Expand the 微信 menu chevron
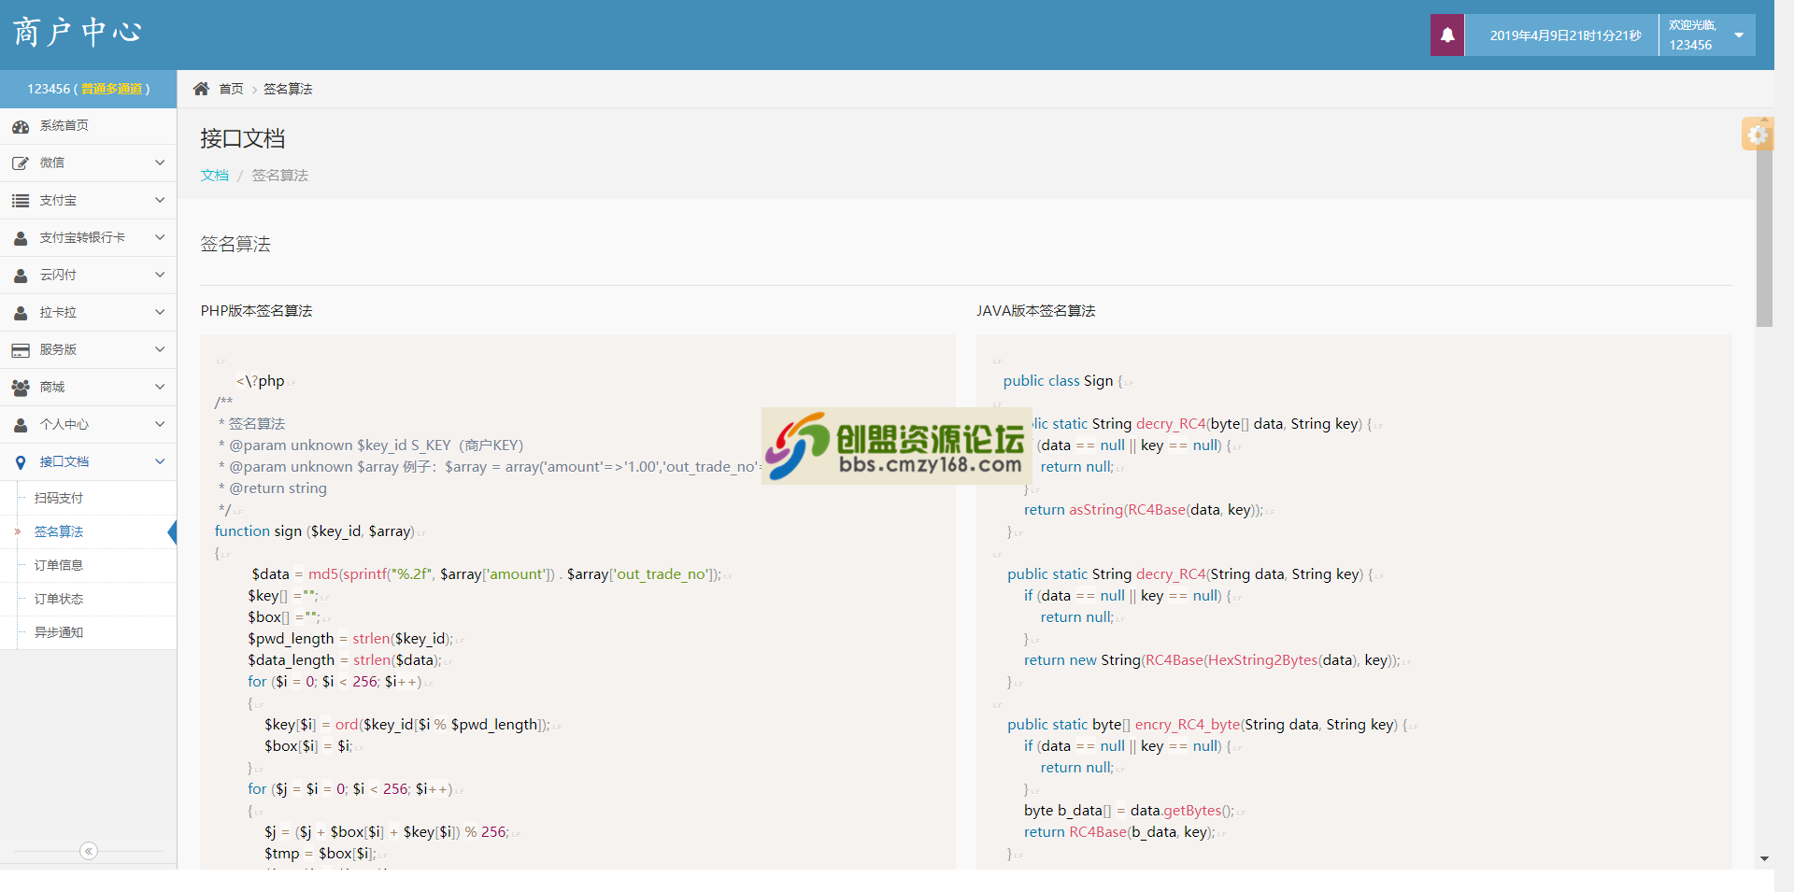1794x892 pixels. coord(160,163)
